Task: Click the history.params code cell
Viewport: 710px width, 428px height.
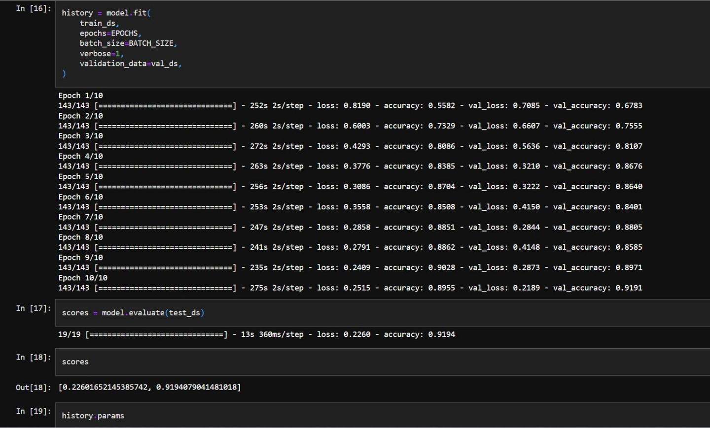Action: click(383, 415)
